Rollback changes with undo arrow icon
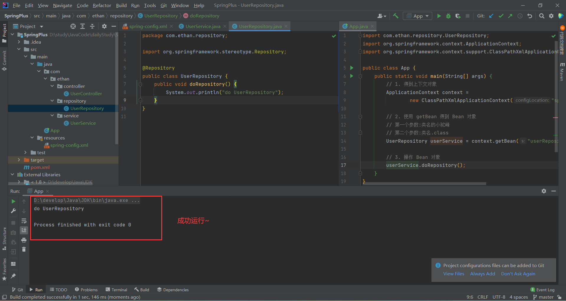This screenshot has width=566, height=301. (530, 16)
